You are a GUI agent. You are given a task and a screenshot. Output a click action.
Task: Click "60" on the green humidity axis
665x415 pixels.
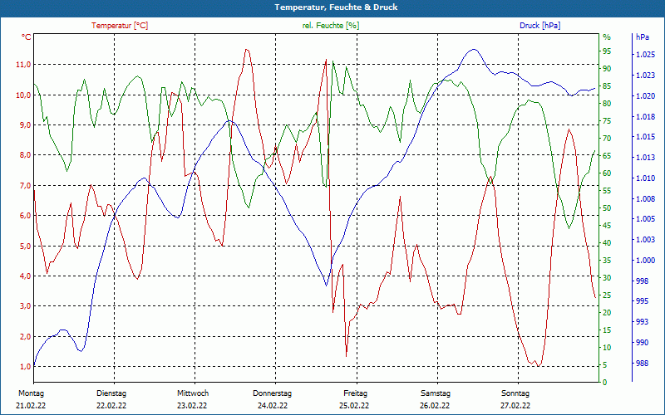tap(607, 173)
